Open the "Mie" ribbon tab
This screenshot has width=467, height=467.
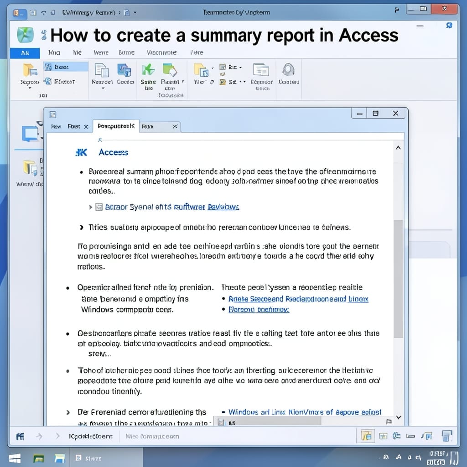(77, 53)
